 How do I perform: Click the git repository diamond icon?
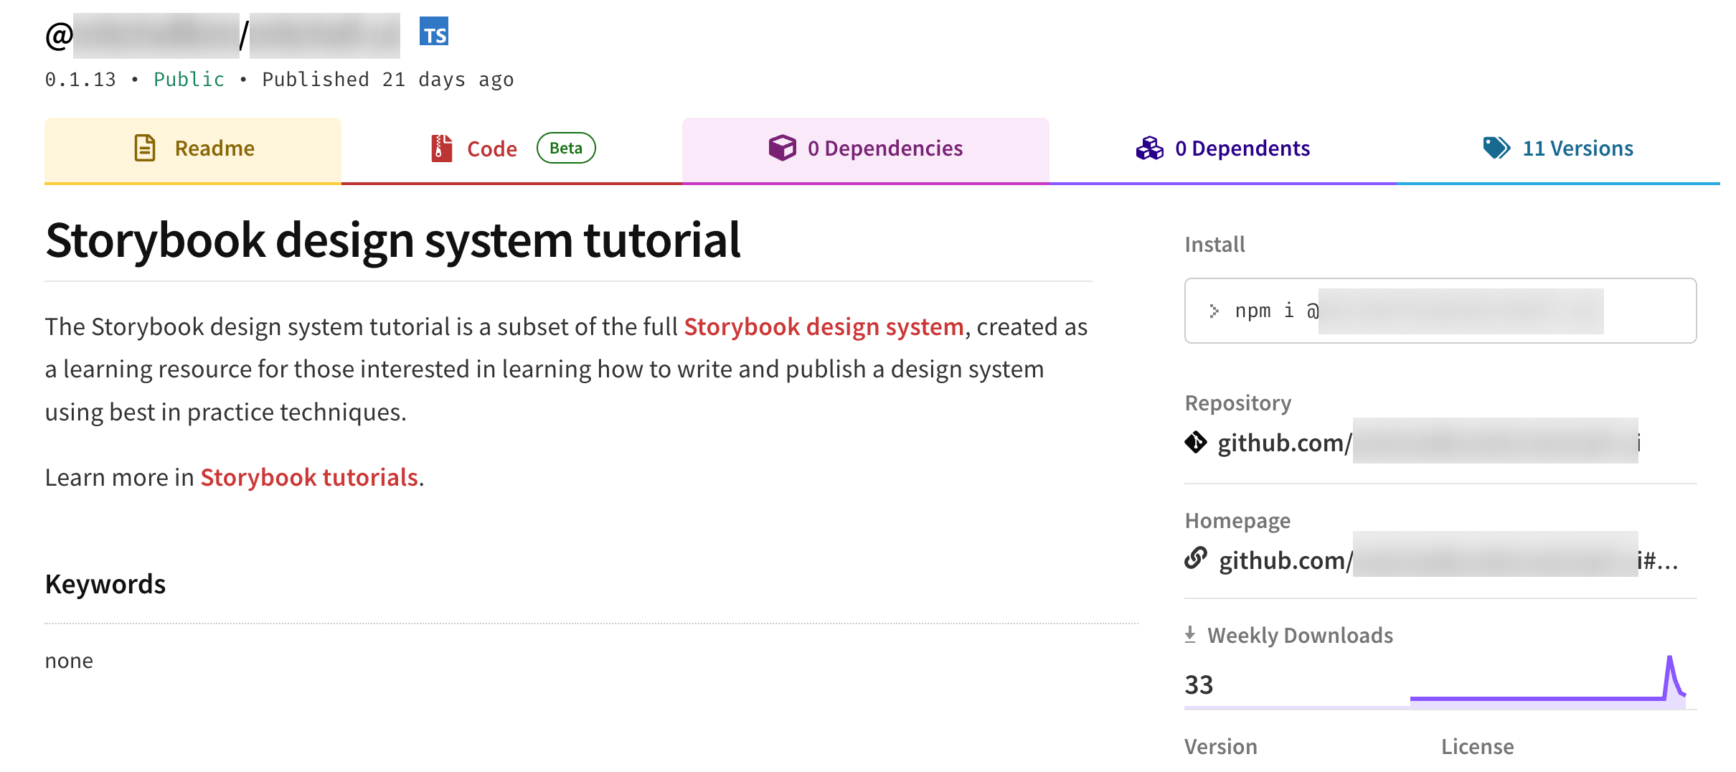[1196, 442]
